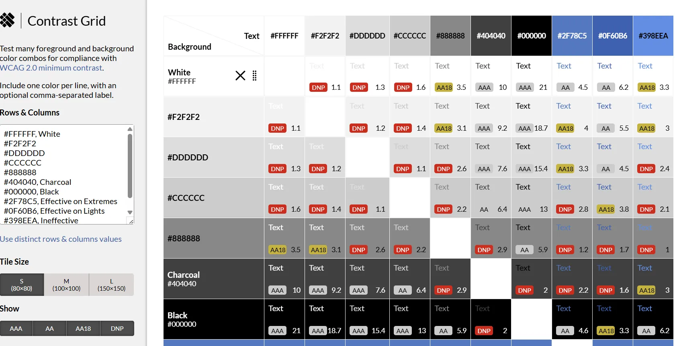Click the #CCCCCC column header swatch
Screen dimensions: 675x346
point(410,36)
